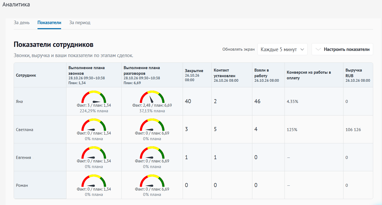Click the Обновлять экран label

click(x=238, y=49)
